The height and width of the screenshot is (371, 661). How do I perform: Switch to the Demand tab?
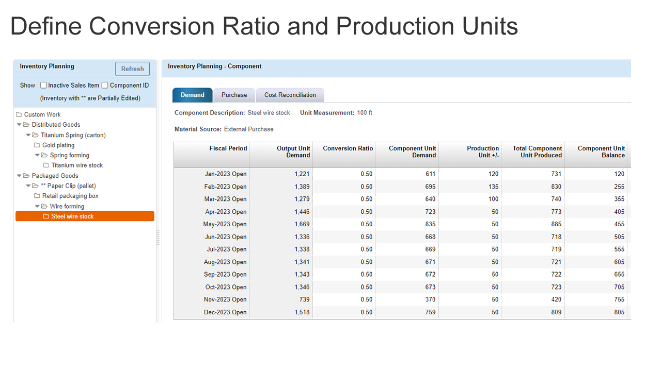pyautogui.click(x=192, y=95)
